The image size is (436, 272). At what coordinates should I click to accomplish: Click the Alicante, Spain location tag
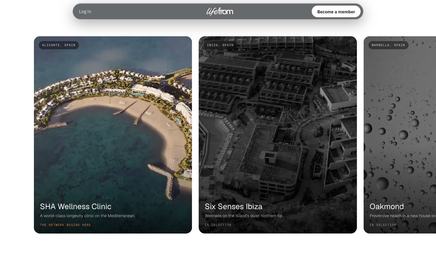59,45
